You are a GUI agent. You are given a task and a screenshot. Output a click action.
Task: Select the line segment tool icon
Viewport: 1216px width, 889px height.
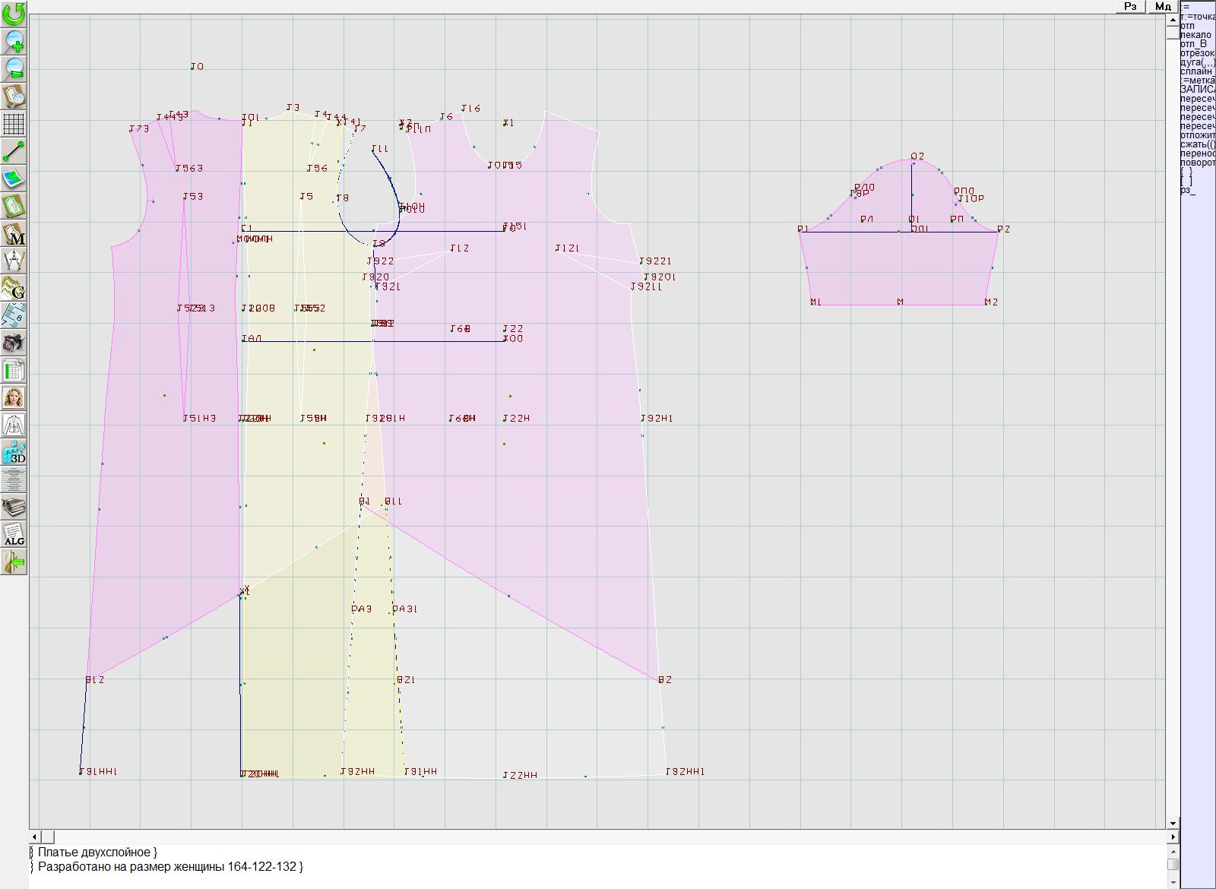click(x=14, y=151)
